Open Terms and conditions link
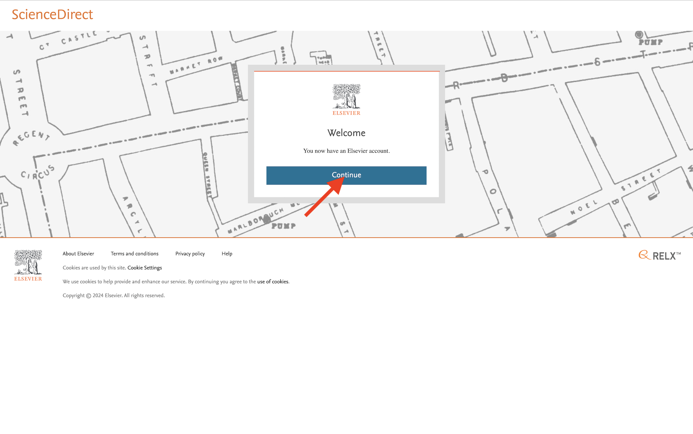The image size is (693, 434). [x=134, y=254]
